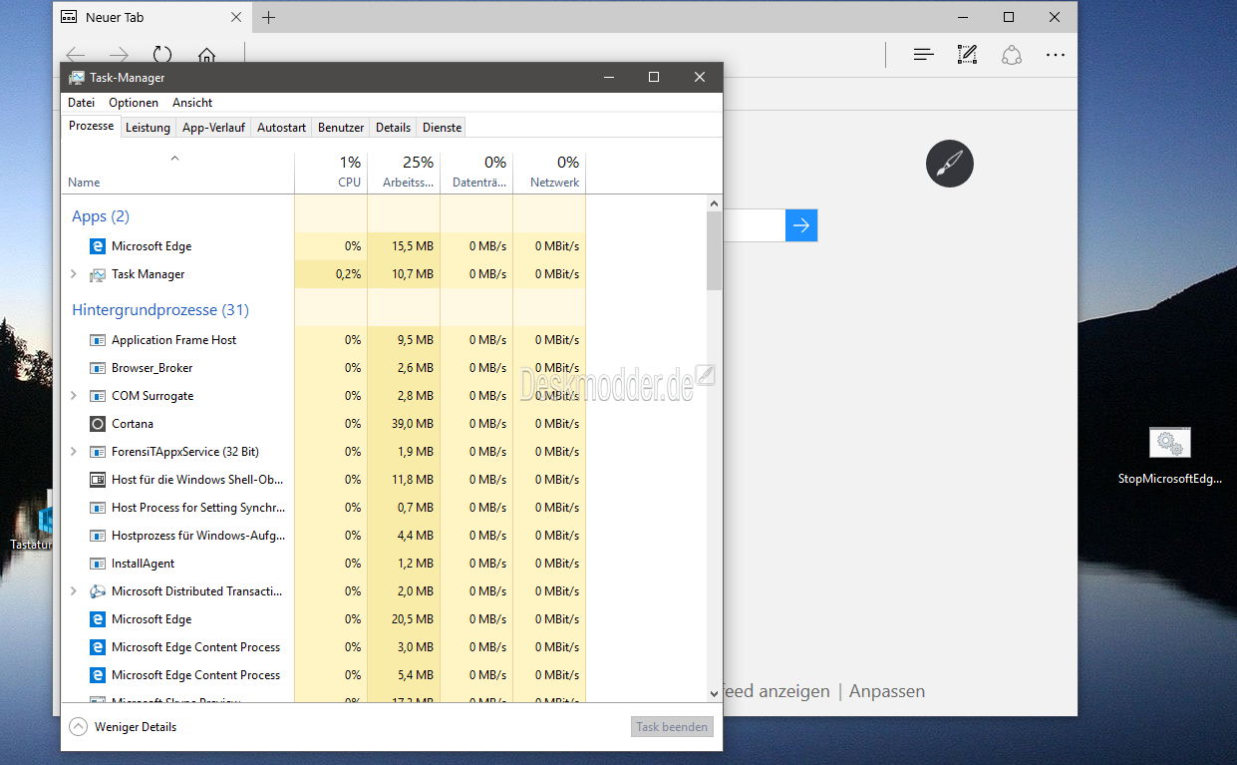Screen dimensions: 1237x765
Task: Select the Edge Content Process using 3,0 MB
Action: pos(196,647)
